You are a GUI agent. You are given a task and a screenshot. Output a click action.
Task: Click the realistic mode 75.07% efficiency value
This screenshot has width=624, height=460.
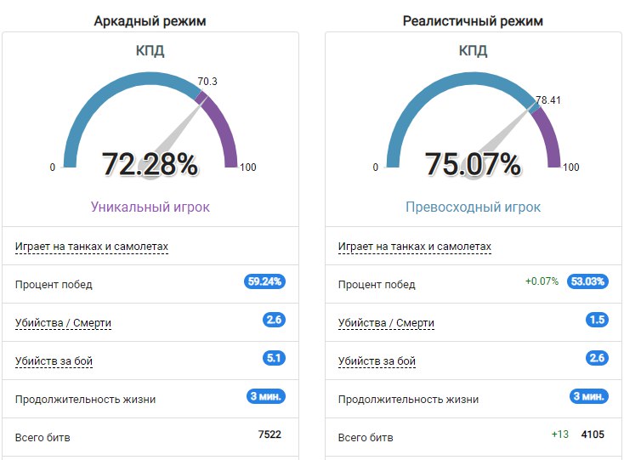pyautogui.click(x=473, y=164)
